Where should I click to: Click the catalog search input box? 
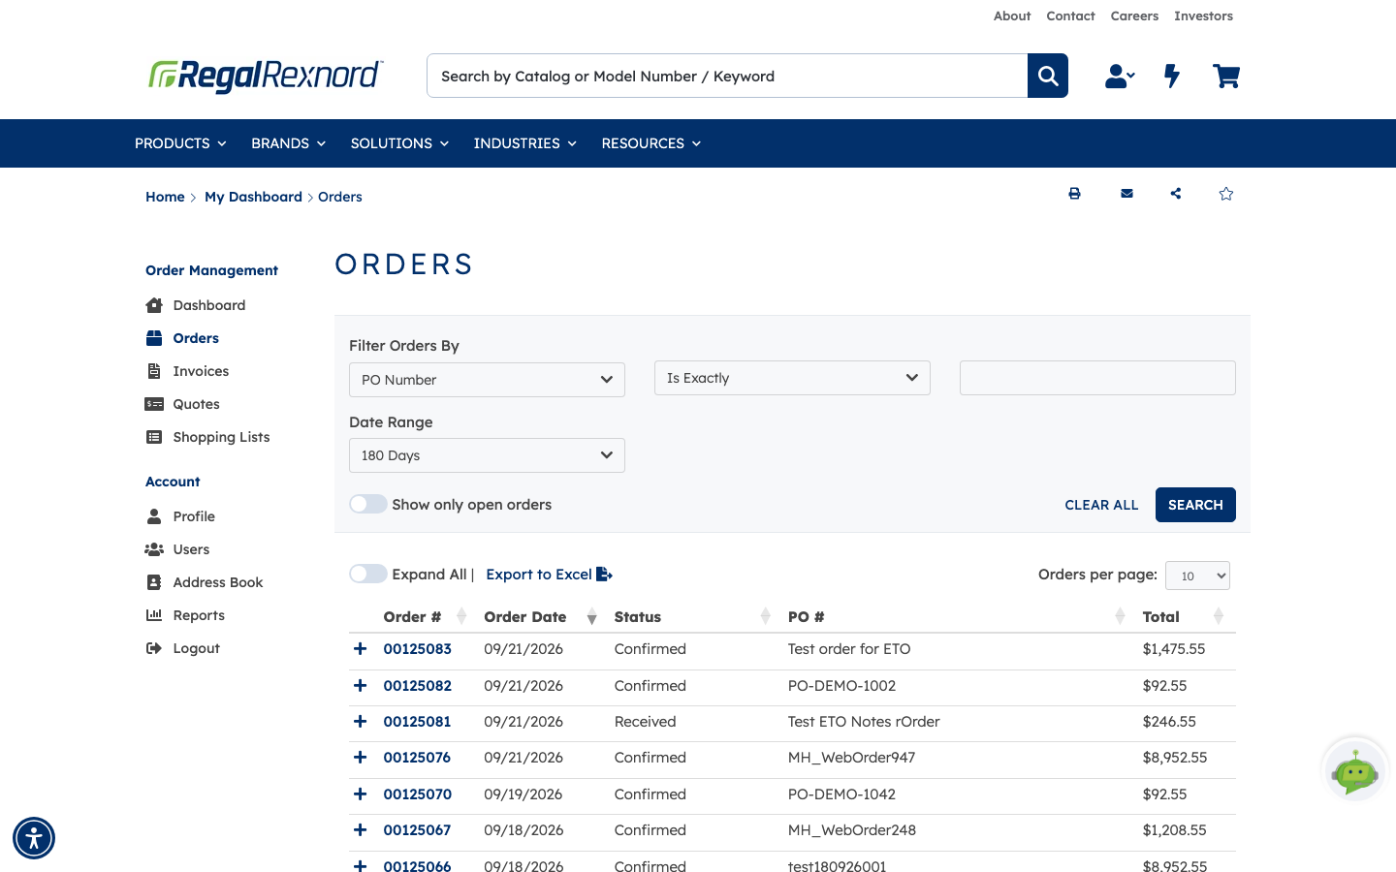(727, 76)
